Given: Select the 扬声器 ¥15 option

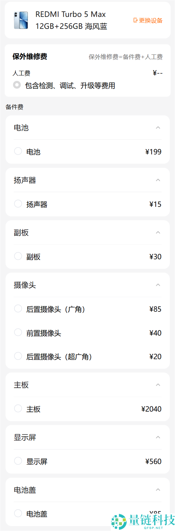Looking at the screenshot, I should (x=18, y=203).
